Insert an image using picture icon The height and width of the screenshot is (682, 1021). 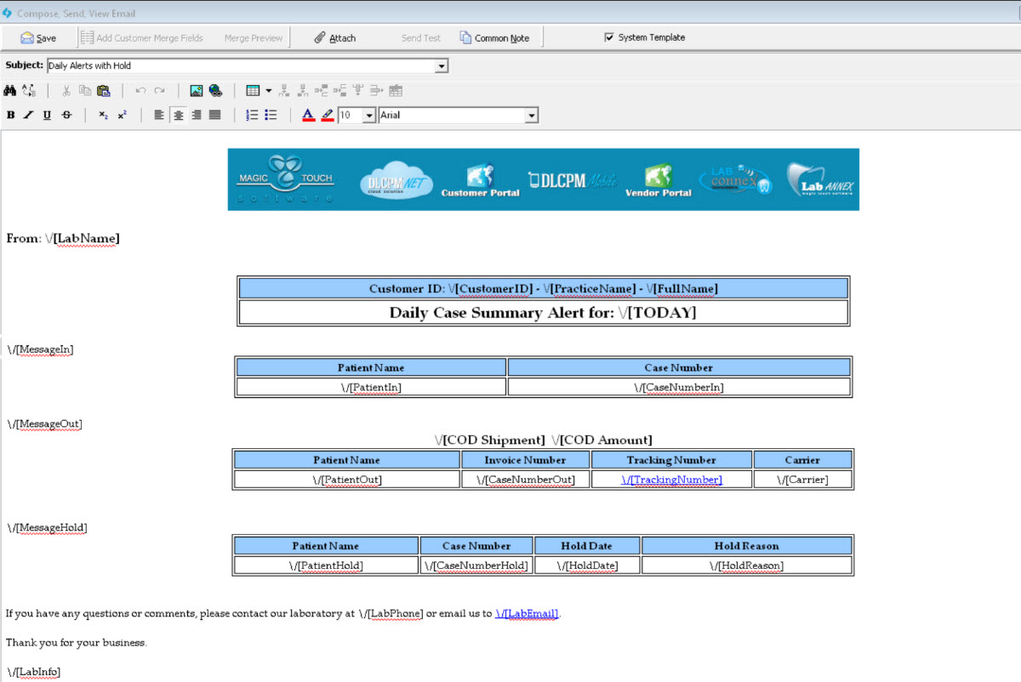click(197, 90)
